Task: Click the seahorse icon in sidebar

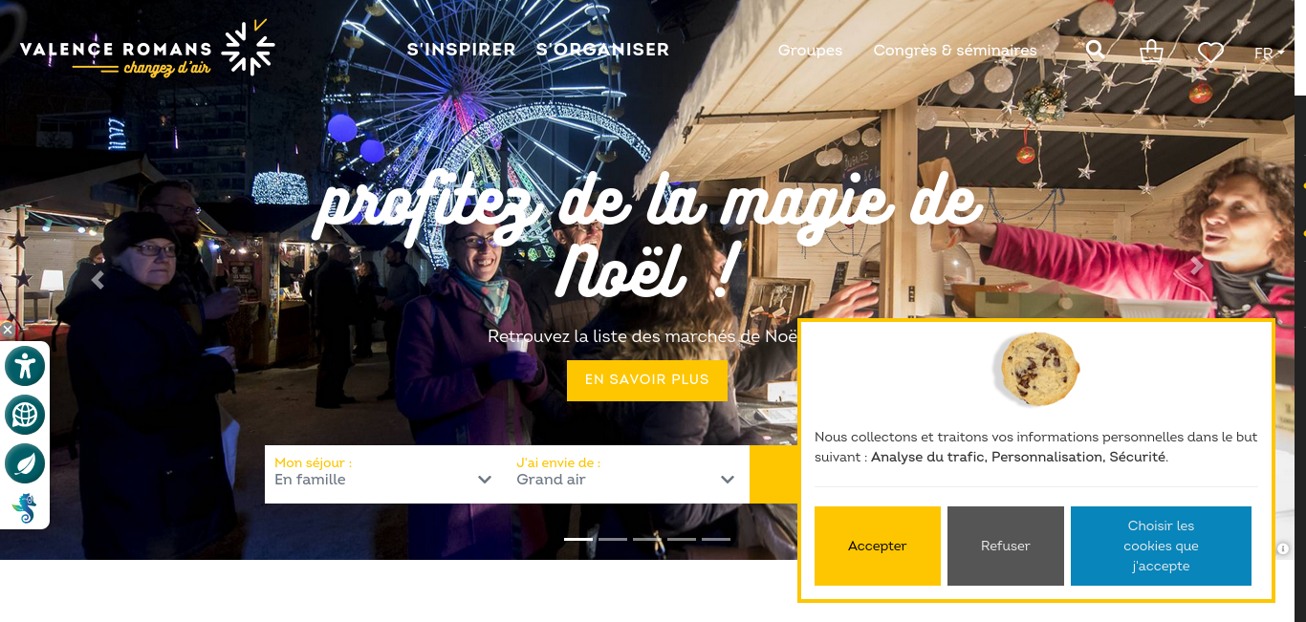Action: [x=25, y=508]
